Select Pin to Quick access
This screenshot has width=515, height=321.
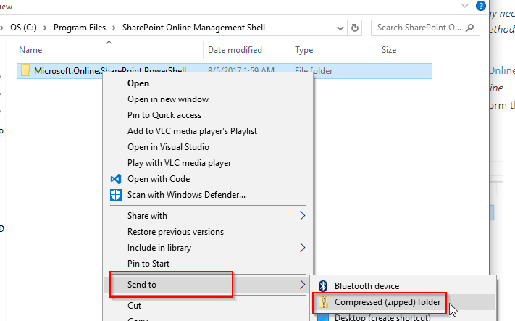click(164, 115)
